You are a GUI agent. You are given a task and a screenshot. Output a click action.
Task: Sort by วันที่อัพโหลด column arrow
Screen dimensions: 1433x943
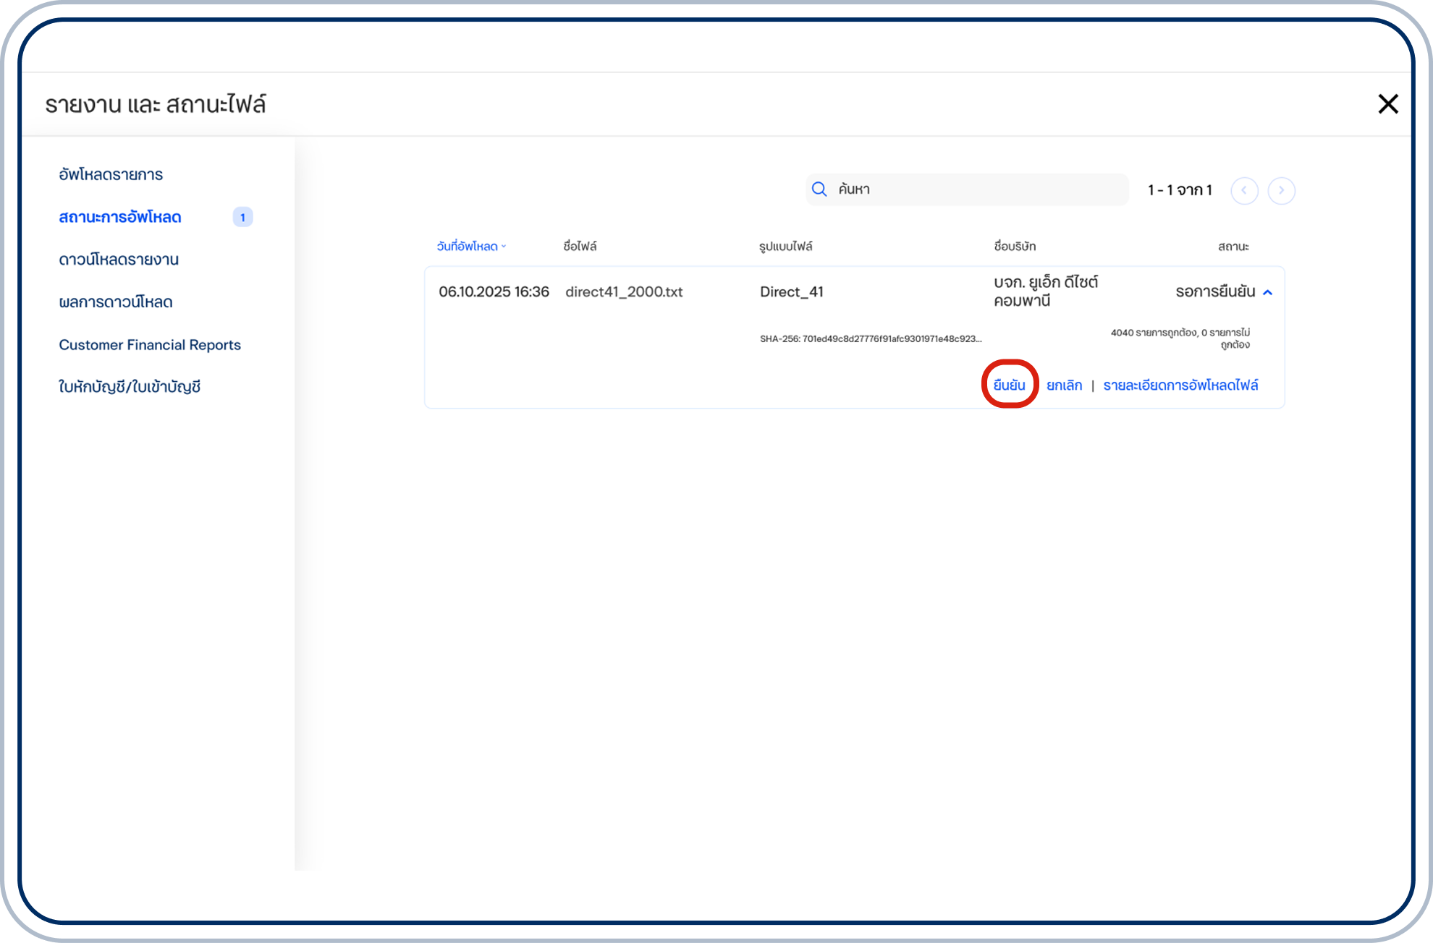pos(504,247)
